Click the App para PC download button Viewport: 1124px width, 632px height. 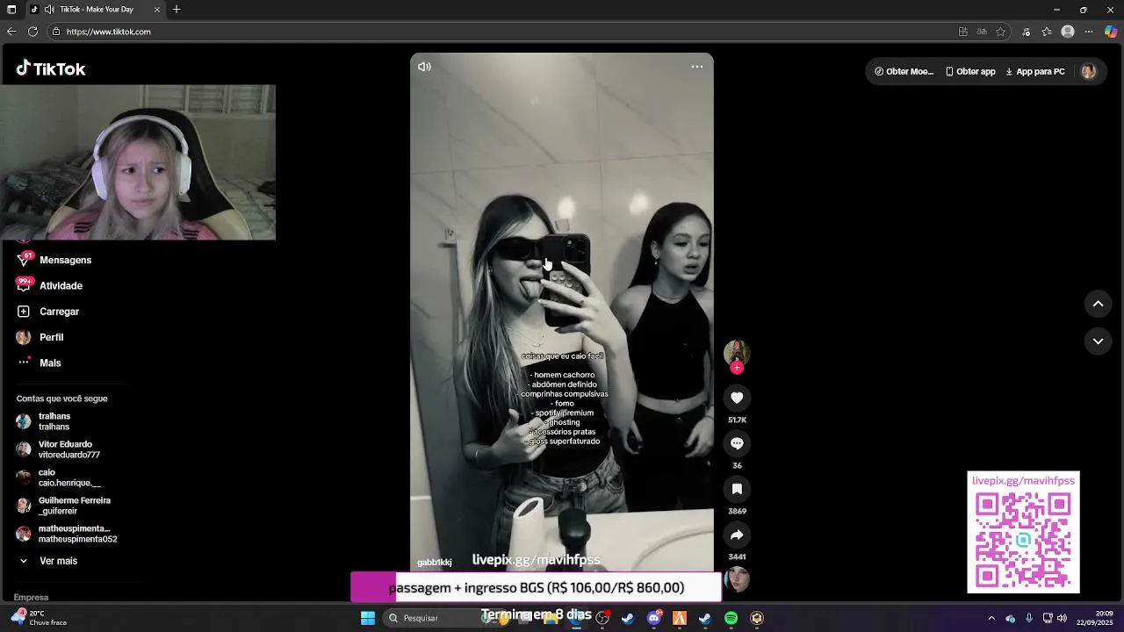[1035, 71]
